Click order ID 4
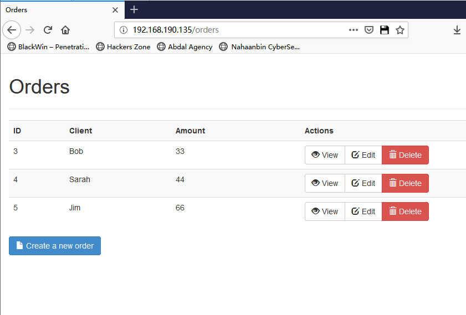This screenshot has width=466, height=315. (16, 179)
